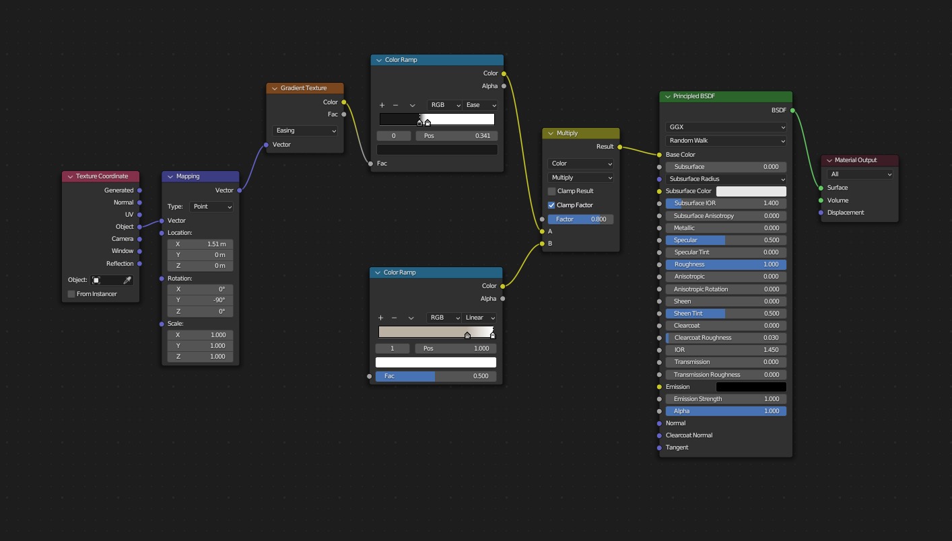Open the Linear interpolation dropdown in bottom Color Ramp
Viewport: 952px width, 541px height.
click(x=479, y=318)
